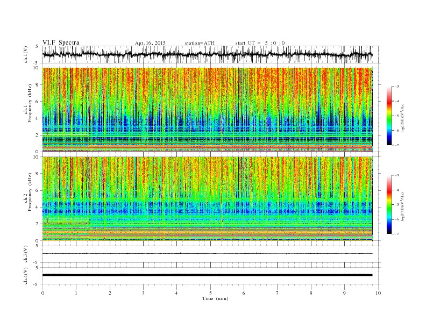Click the "Time (min)" axis title

pos(215,298)
